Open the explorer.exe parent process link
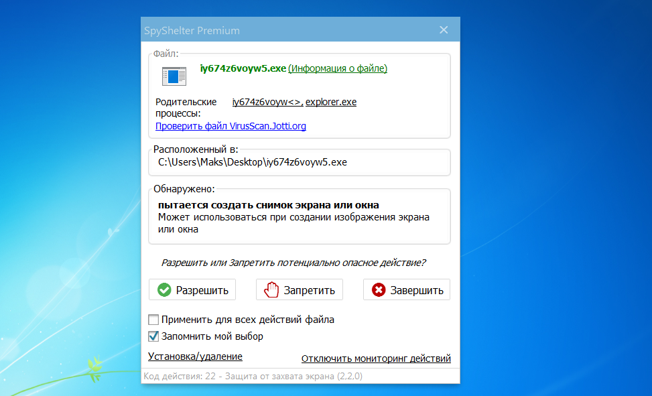 click(x=331, y=102)
